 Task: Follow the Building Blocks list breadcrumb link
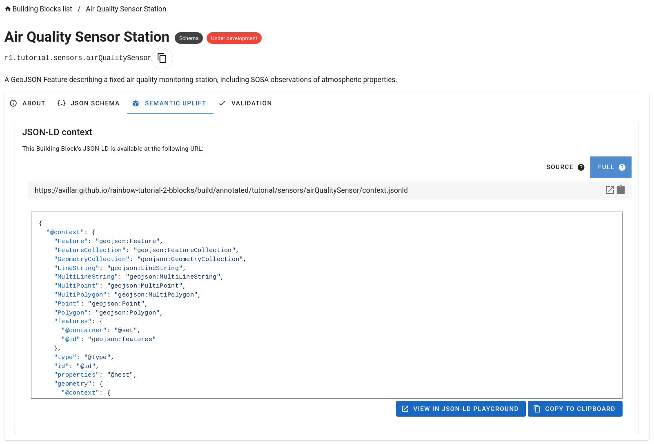(42, 9)
